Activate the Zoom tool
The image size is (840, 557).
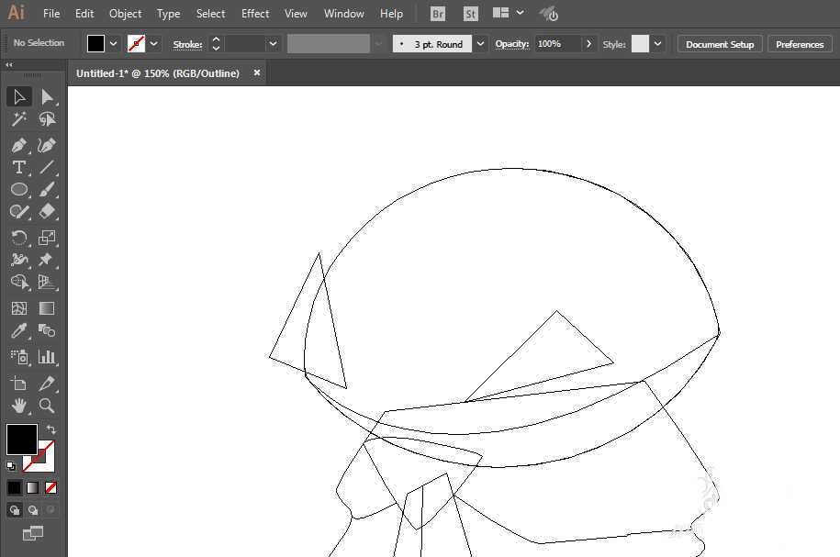pos(47,406)
